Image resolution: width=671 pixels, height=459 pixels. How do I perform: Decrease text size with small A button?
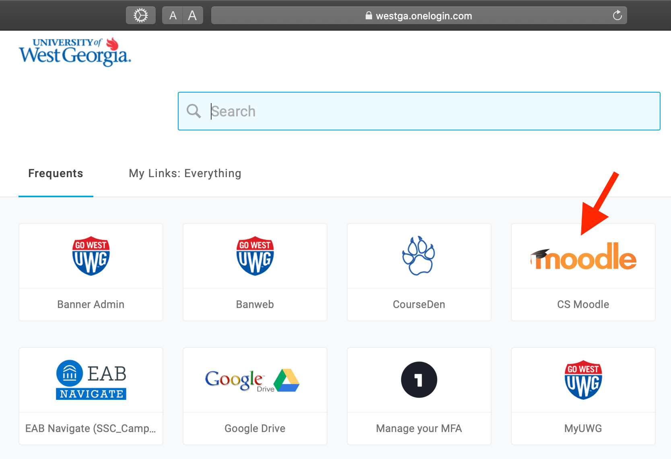(x=173, y=16)
